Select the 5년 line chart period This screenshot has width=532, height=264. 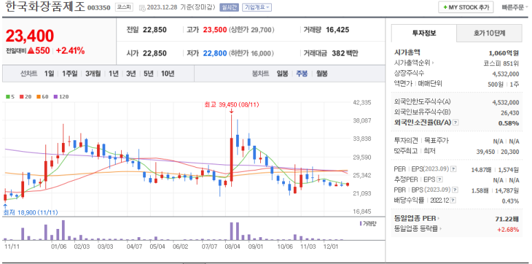[x=148, y=74]
